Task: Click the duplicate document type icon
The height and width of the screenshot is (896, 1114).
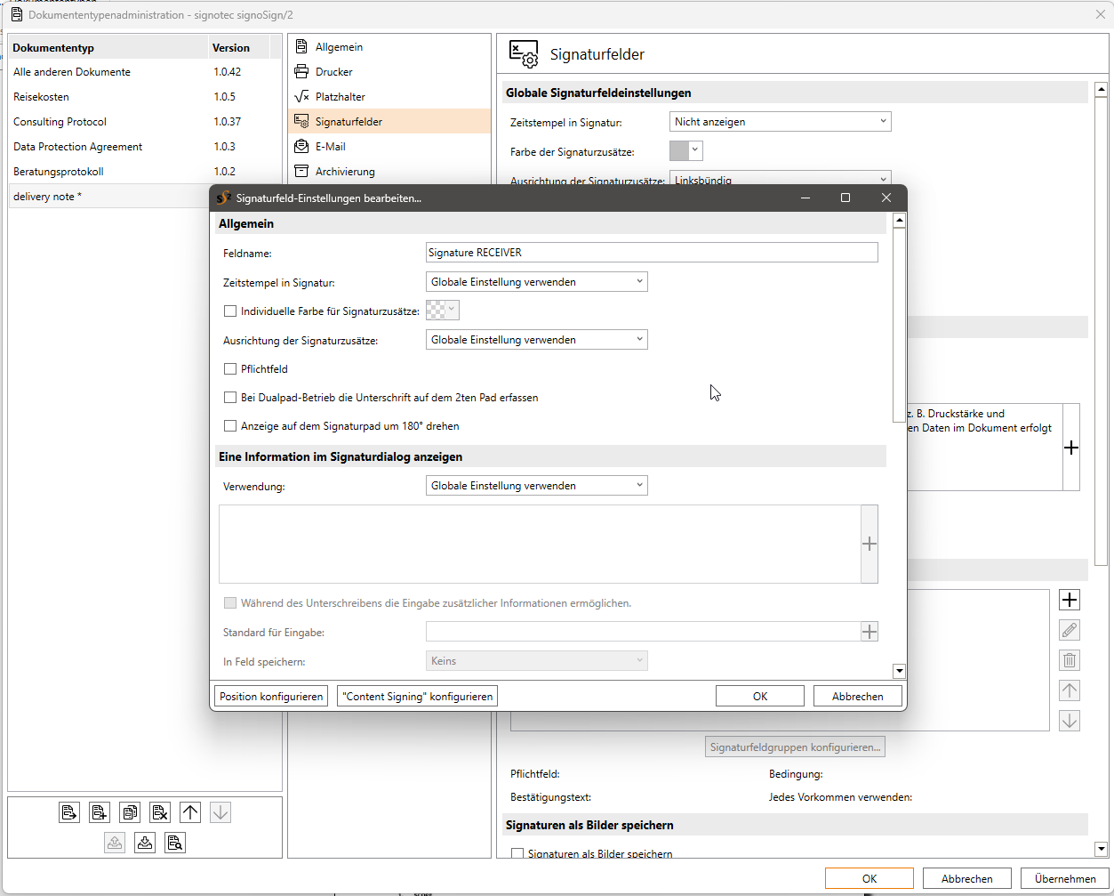Action: (x=130, y=812)
